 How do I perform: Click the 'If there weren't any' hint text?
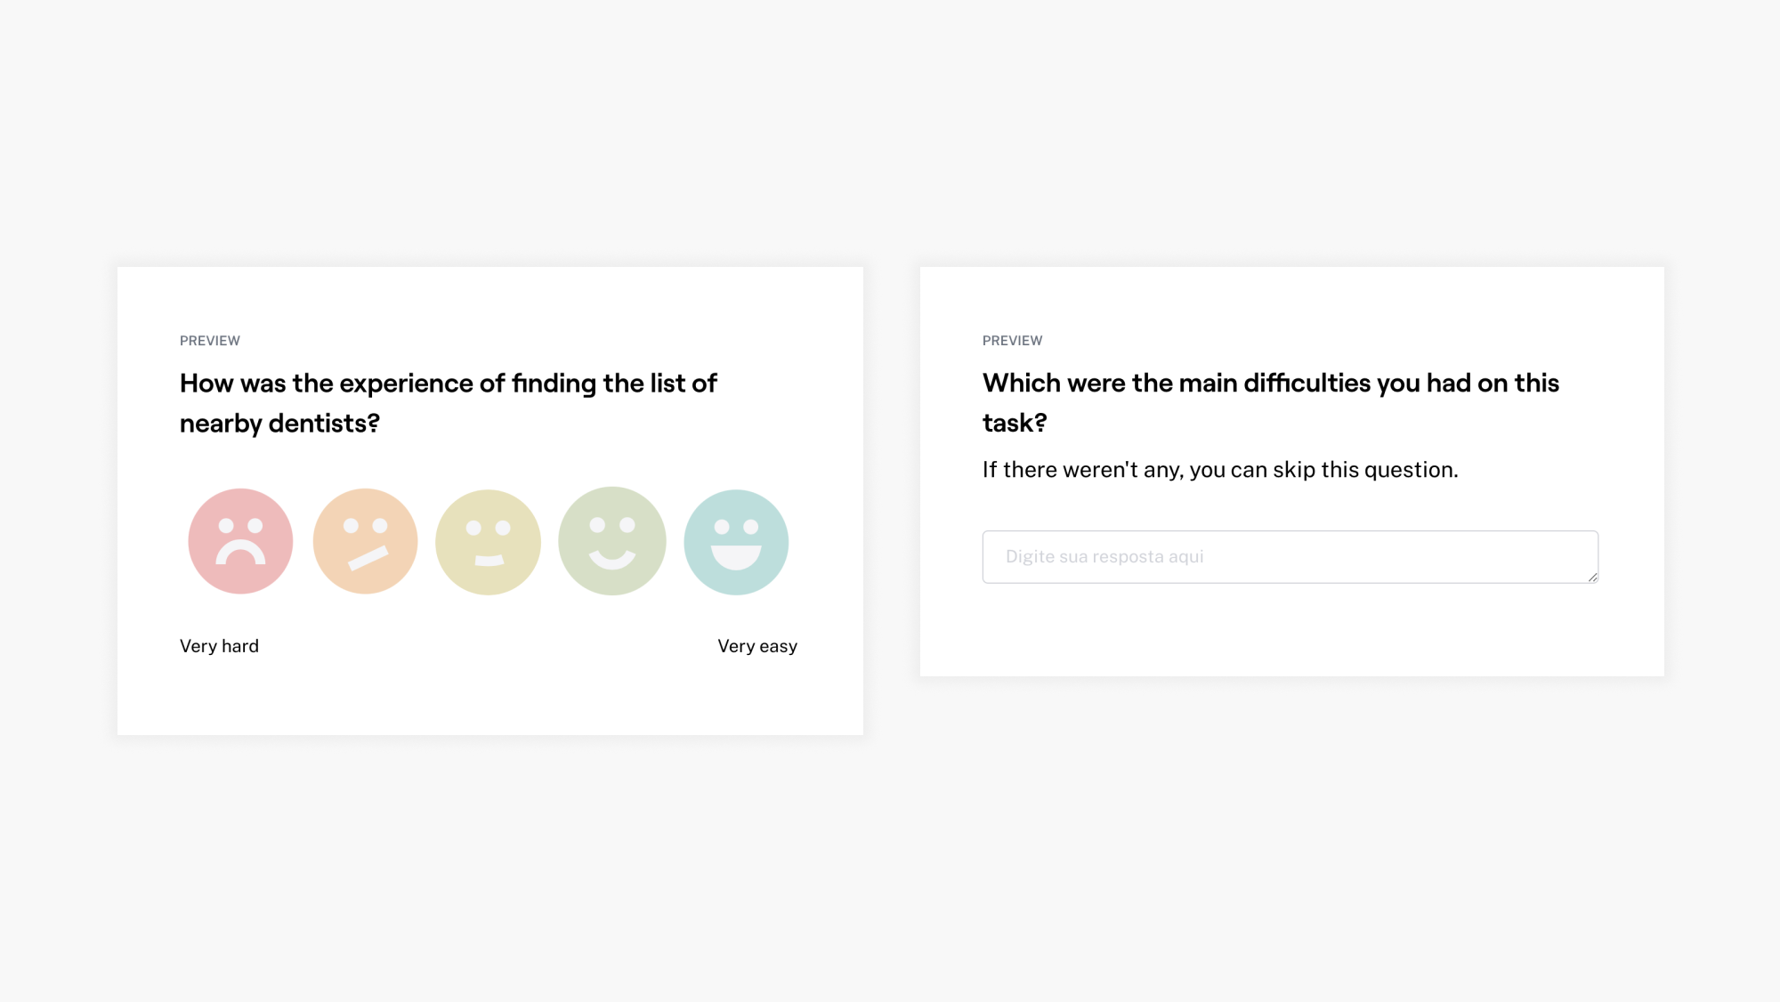[1219, 470]
